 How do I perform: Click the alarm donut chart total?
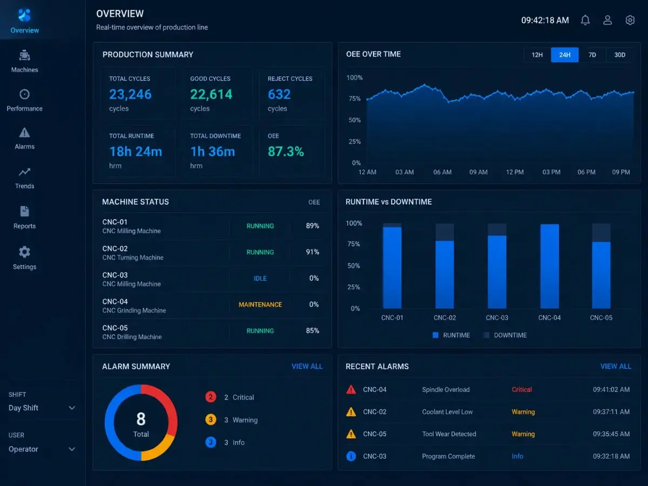tap(141, 423)
